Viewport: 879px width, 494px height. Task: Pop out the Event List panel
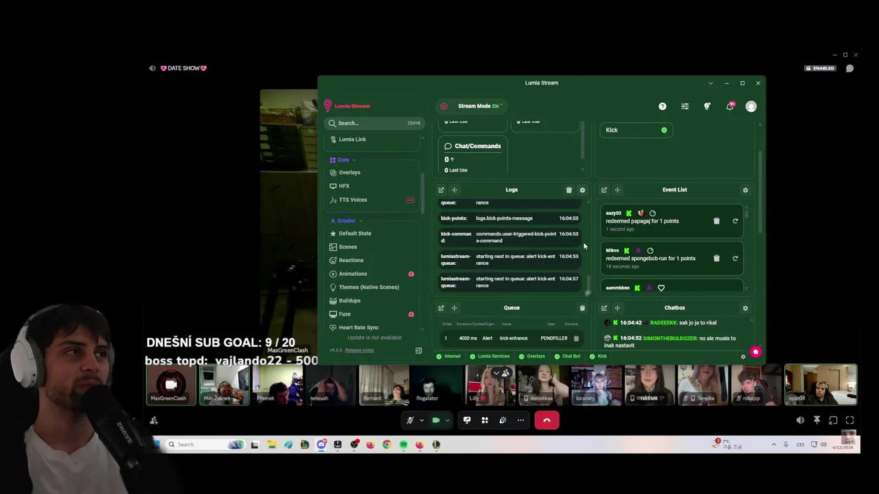point(604,190)
